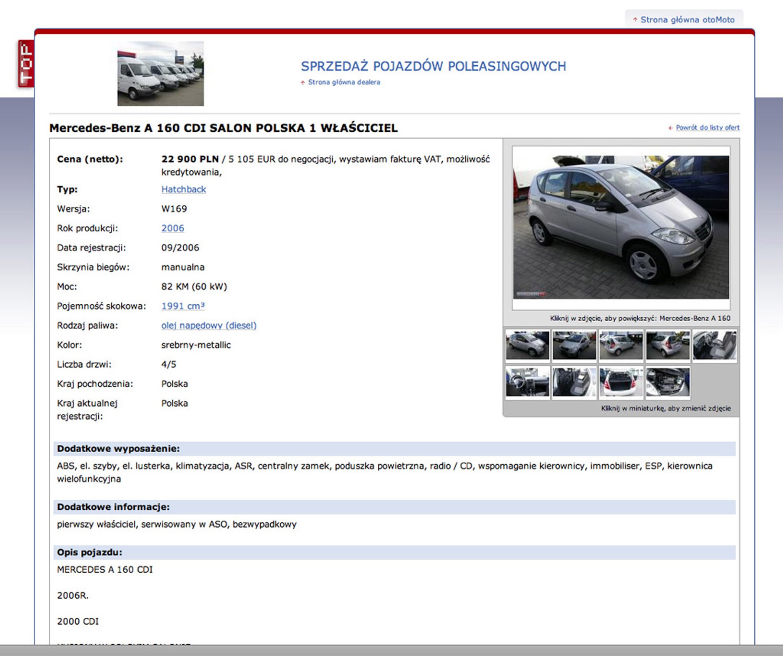Viewport: 783px width, 656px height.
Task: Click the red arrow beside Strona główna otoMoto
Action: (636, 19)
